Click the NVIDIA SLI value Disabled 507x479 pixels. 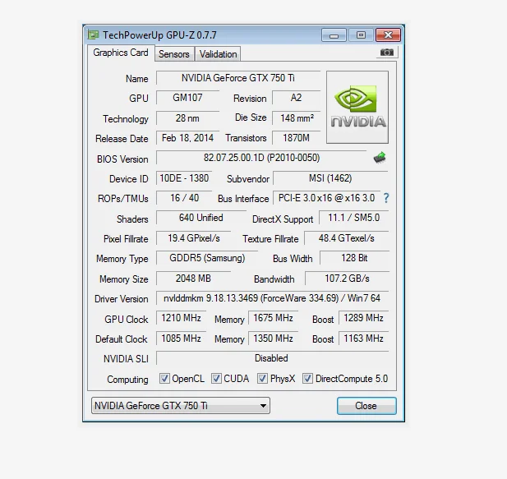[272, 358]
